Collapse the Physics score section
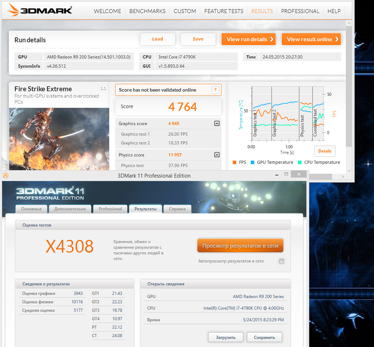374x347 pixels. tap(217, 155)
